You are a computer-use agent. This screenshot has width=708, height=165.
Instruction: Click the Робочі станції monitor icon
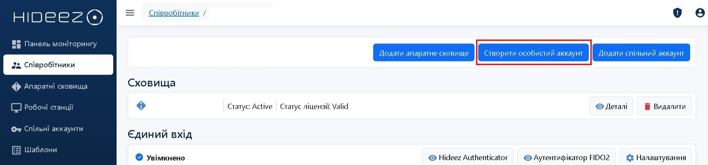[x=16, y=108]
